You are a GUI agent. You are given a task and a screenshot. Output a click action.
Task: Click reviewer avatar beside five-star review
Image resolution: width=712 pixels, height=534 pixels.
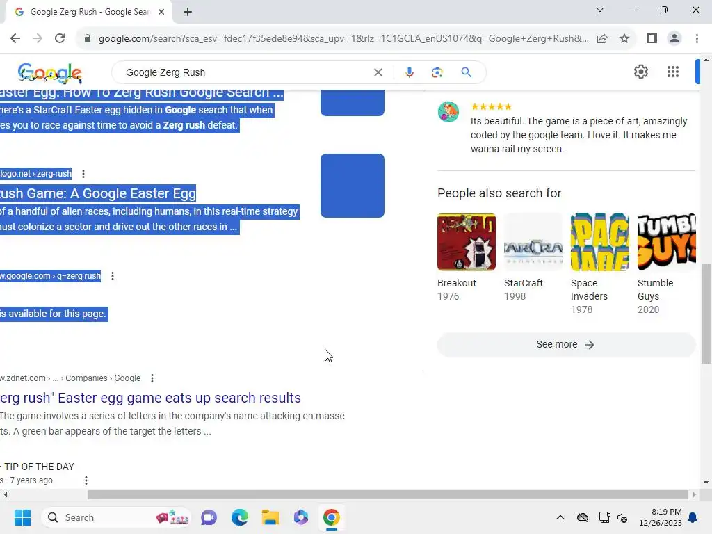[x=448, y=112]
